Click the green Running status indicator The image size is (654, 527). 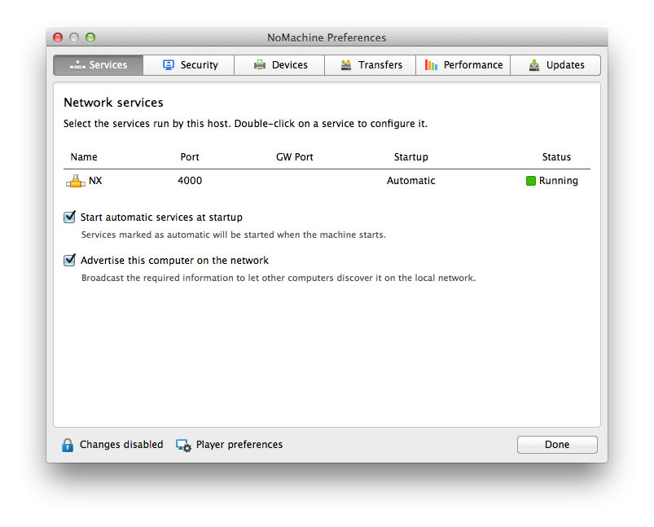(x=530, y=181)
